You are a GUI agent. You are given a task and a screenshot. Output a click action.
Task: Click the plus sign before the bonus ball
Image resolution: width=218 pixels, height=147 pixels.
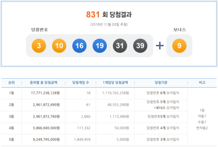[x=160, y=46]
